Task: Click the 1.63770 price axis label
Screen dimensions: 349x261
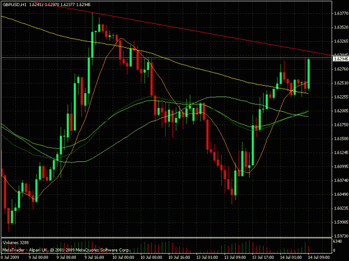Action: (x=341, y=13)
